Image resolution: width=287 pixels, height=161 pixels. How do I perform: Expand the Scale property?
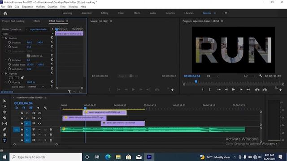click(x=5, y=47)
